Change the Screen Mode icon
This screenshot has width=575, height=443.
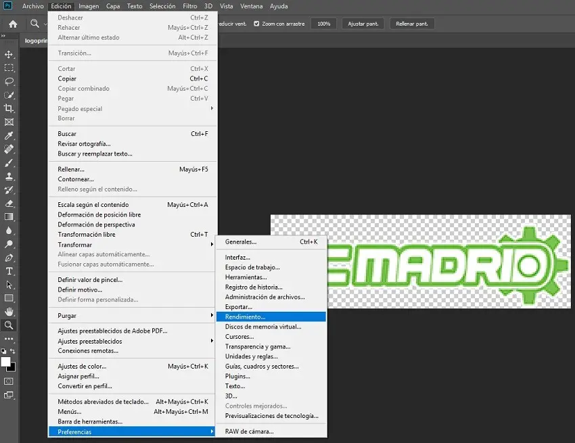click(9, 395)
